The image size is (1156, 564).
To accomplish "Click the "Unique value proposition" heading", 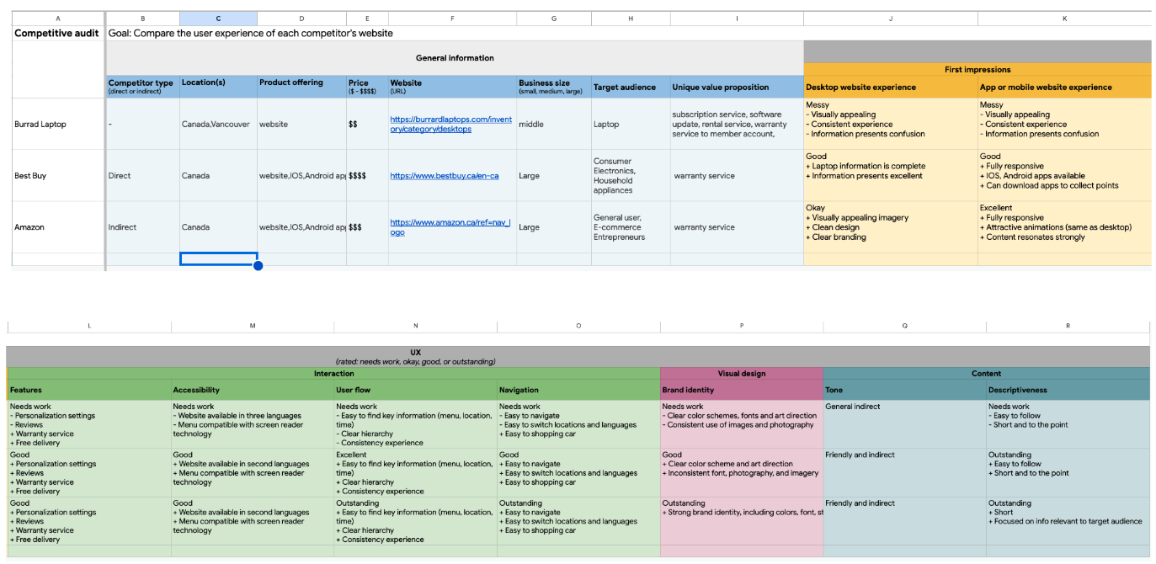I will (x=737, y=87).
